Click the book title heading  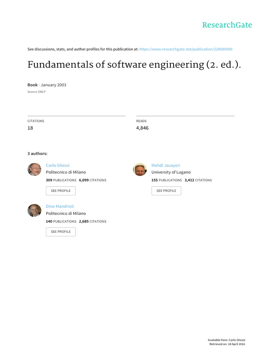(x=131, y=66)
